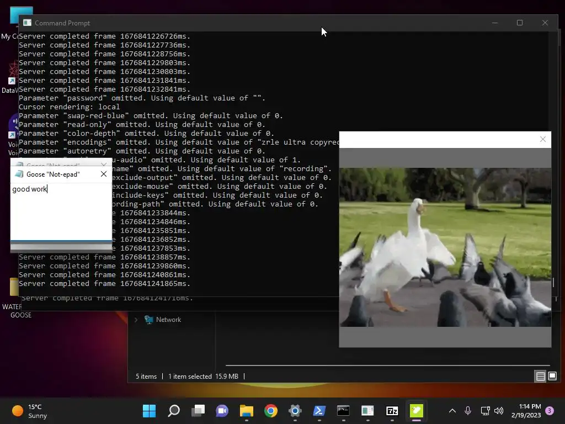Viewport: 565px width, 424px height.
Task: Expand the Network tree item
Action: click(x=136, y=320)
